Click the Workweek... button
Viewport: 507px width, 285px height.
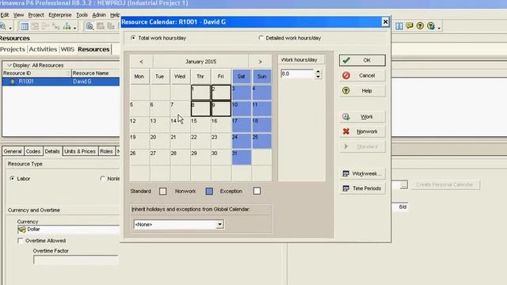362,173
